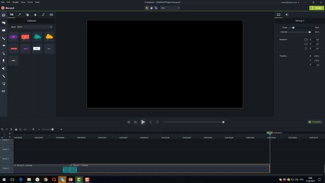
Task: Play the video preview
Action: (x=143, y=122)
